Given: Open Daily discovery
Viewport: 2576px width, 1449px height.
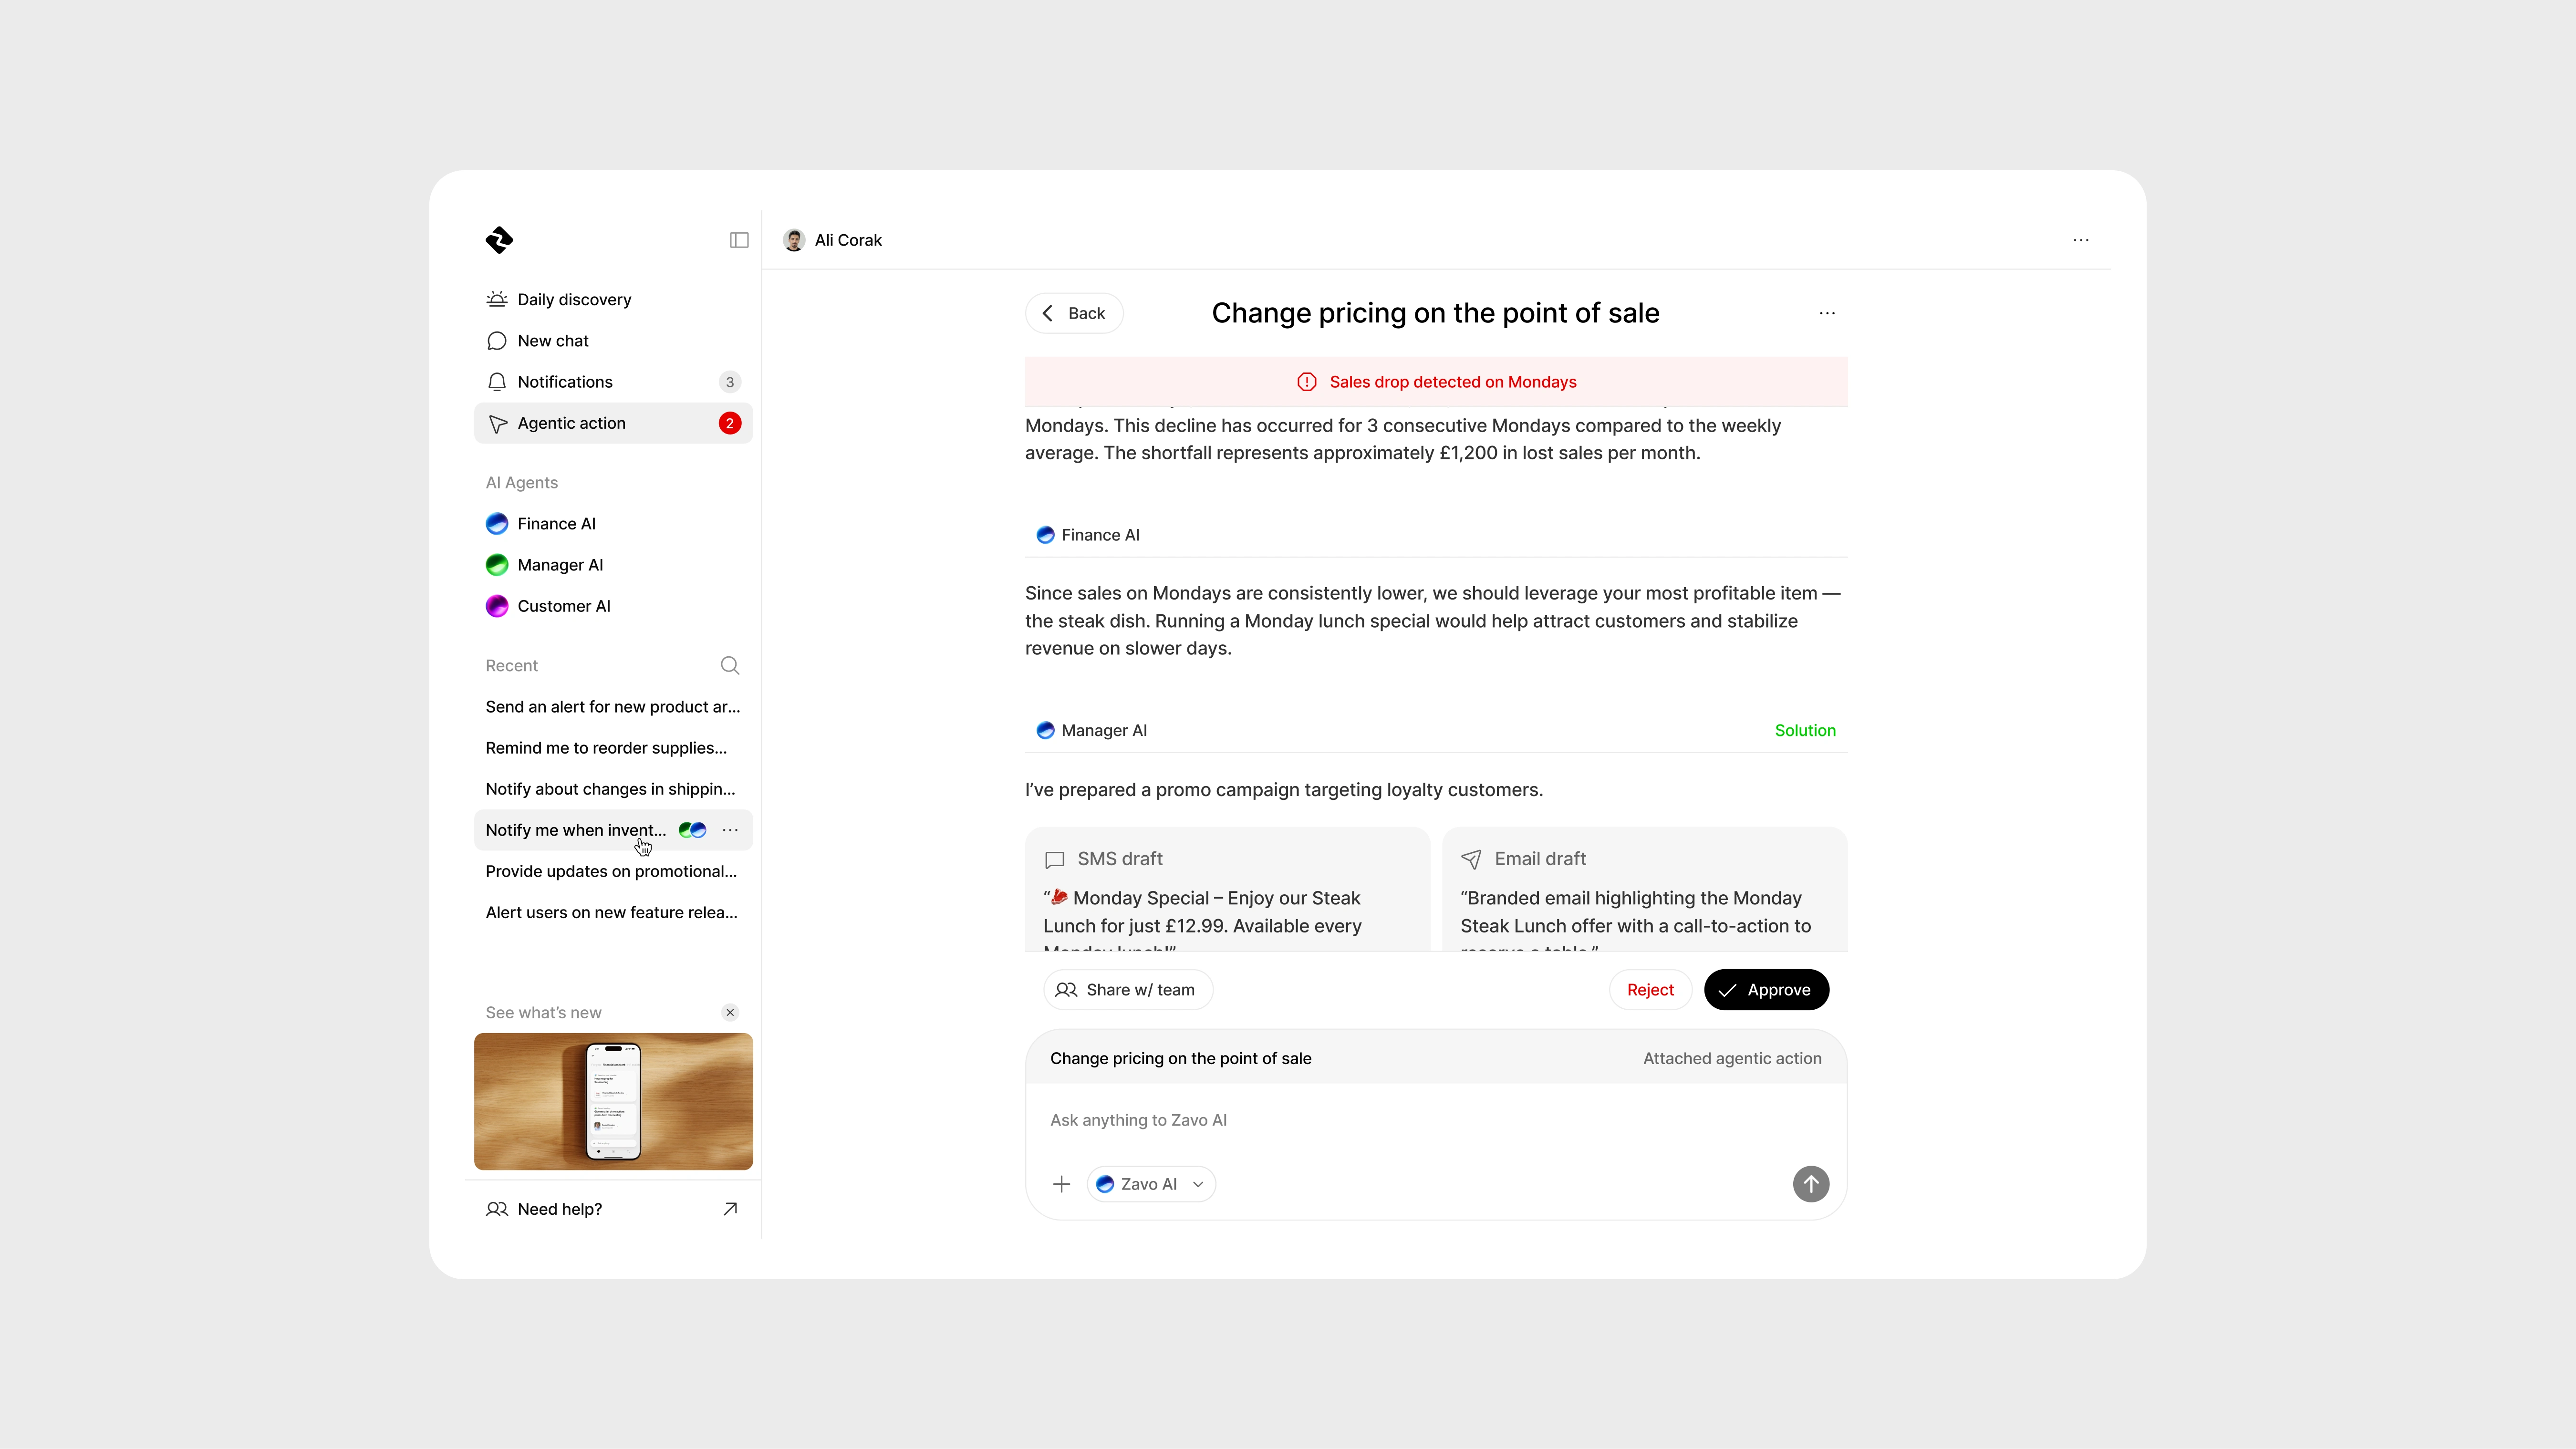Looking at the screenshot, I should click(574, 300).
